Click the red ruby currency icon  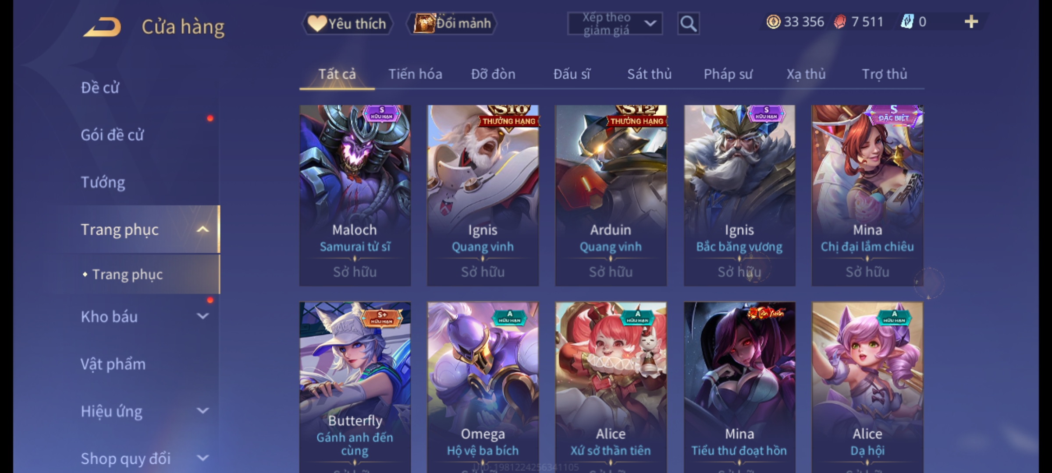pos(840,22)
